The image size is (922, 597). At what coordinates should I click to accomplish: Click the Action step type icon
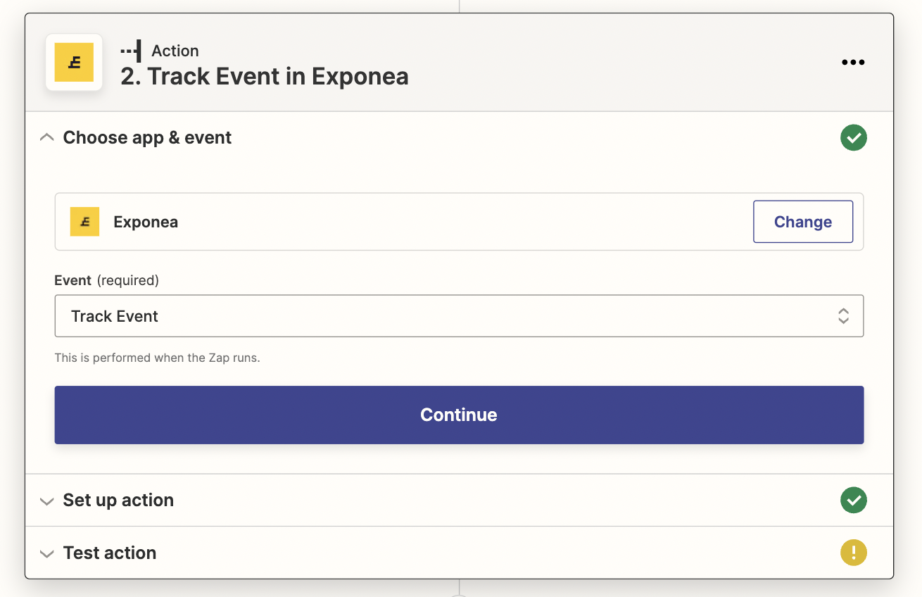pyautogui.click(x=131, y=51)
